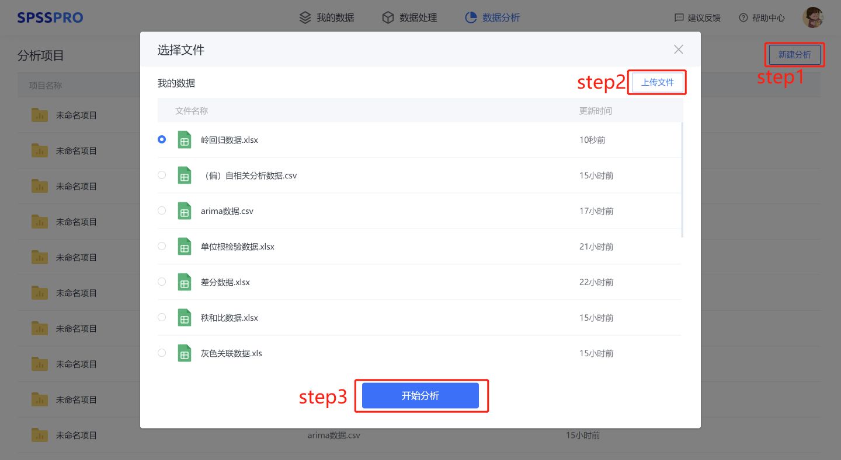The height and width of the screenshot is (460, 841).
Task: Click 17小时前 update time cell
Action: point(596,211)
